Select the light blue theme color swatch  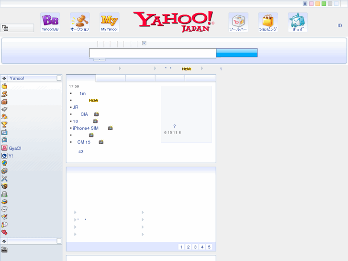click(x=336, y=3)
